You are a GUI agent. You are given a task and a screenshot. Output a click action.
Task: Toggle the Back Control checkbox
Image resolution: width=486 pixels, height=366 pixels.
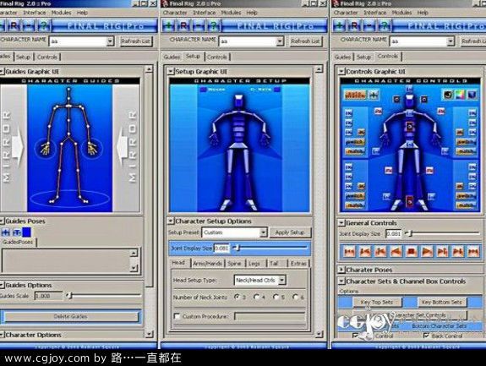click(x=427, y=336)
